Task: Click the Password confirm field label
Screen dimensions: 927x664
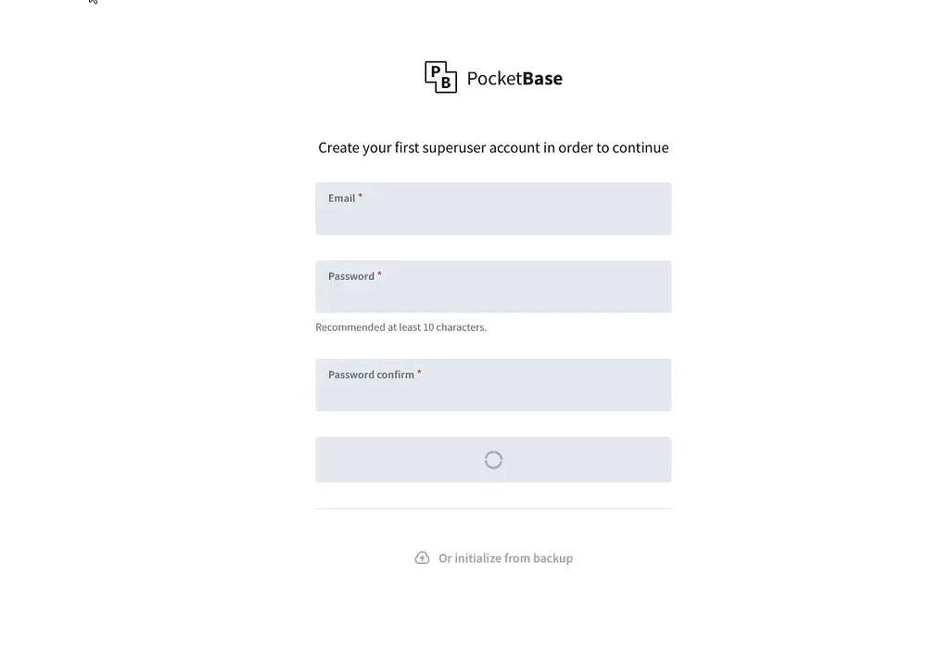Action: [x=370, y=374]
